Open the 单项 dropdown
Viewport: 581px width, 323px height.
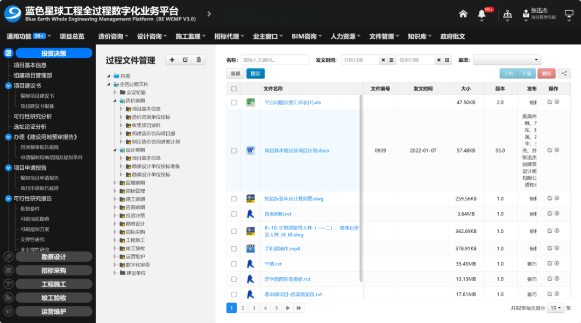click(507, 60)
